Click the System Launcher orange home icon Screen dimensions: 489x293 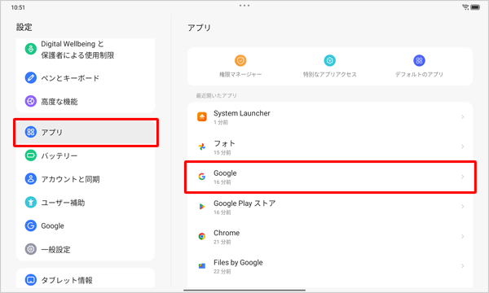[202, 116]
